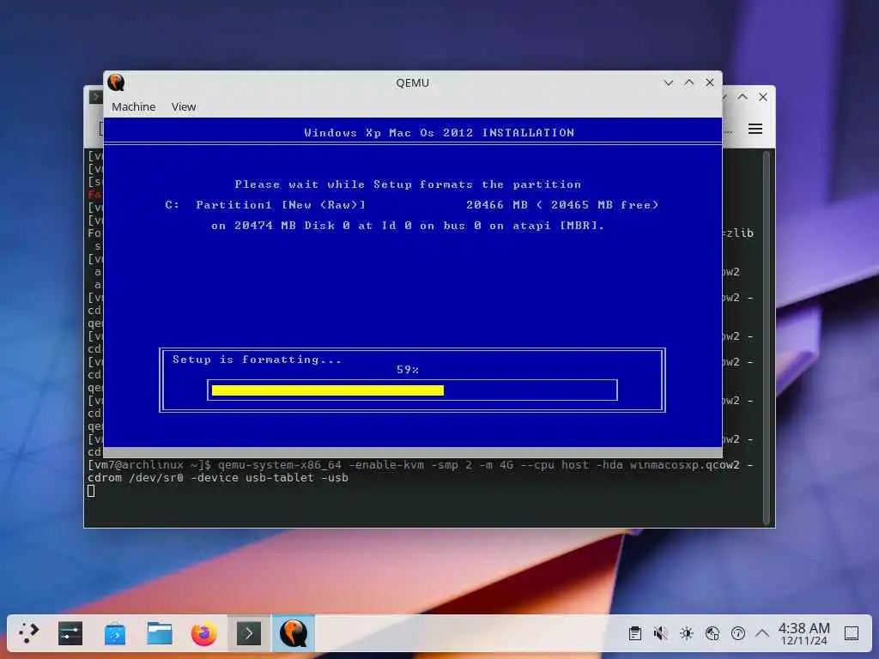Click the installation title text in QEMU
This screenshot has height=659, width=879.
(439, 133)
